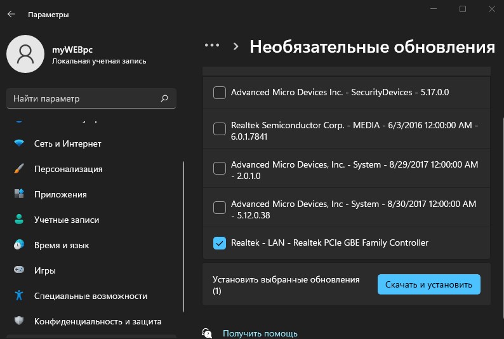Click the shield icon for Конфиденциальность и защита
The image size is (504, 339).
click(x=19, y=321)
